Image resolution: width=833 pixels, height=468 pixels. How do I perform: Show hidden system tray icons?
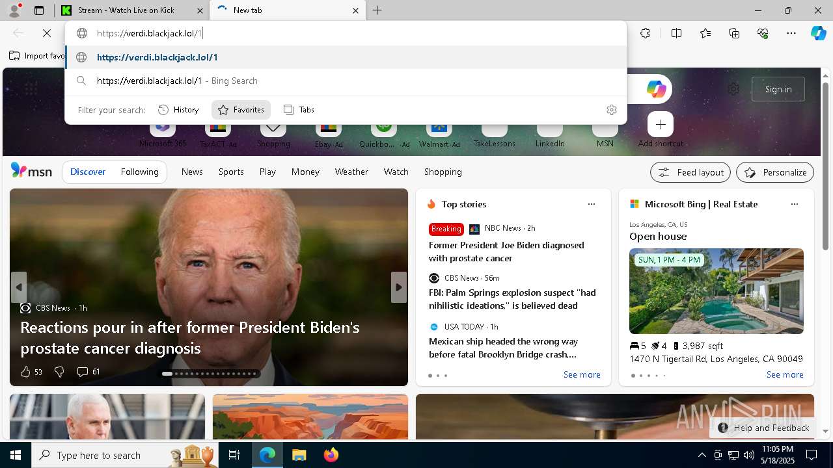(702, 455)
